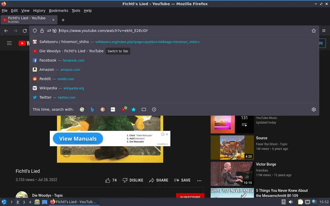Search in History clock icon

tap(154, 109)
